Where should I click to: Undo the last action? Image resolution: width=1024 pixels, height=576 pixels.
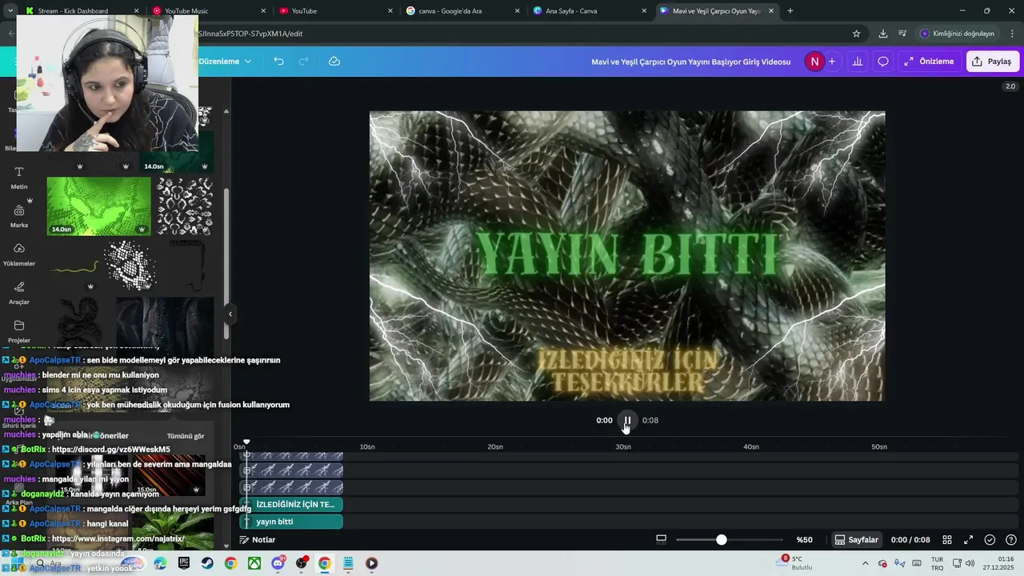pos(278,62)
